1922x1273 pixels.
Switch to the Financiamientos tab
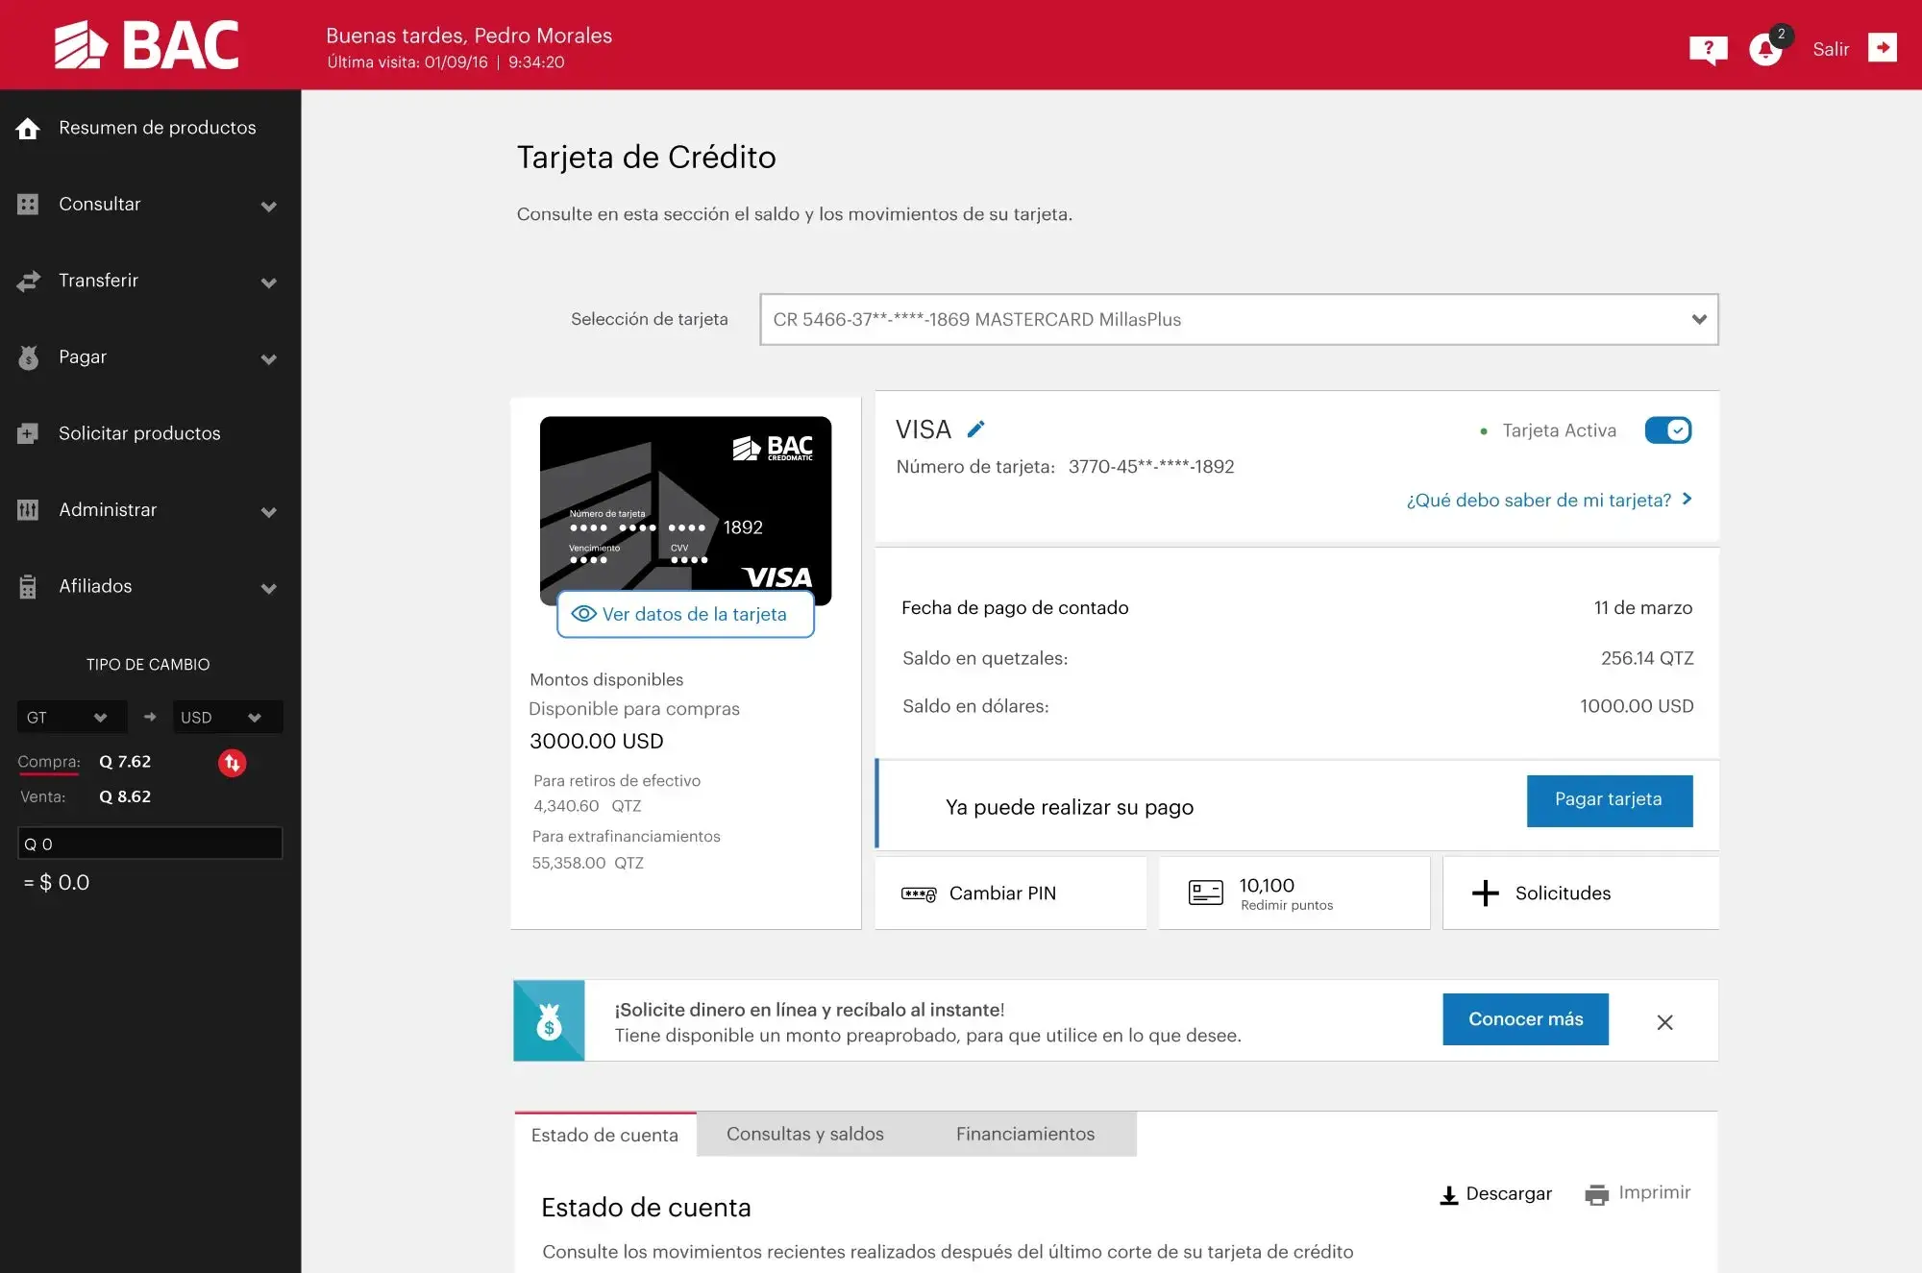click(1024, 1134)
